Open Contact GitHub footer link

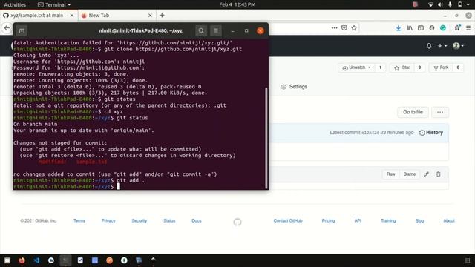[x=288, y=221]
